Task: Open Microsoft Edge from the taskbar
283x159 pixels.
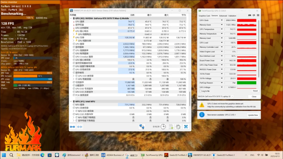Action: tap(42, 155)
